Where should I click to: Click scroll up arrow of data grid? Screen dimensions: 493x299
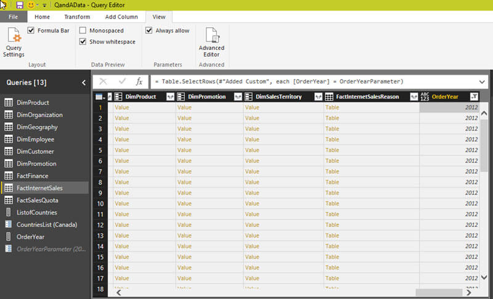pyautogui.click(x=484, y=113)
